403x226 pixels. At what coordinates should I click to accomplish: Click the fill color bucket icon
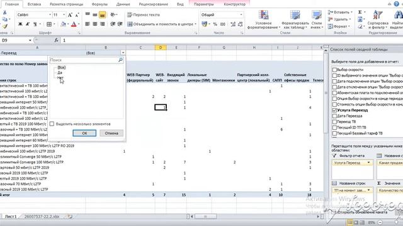click(x=63, y=24)
